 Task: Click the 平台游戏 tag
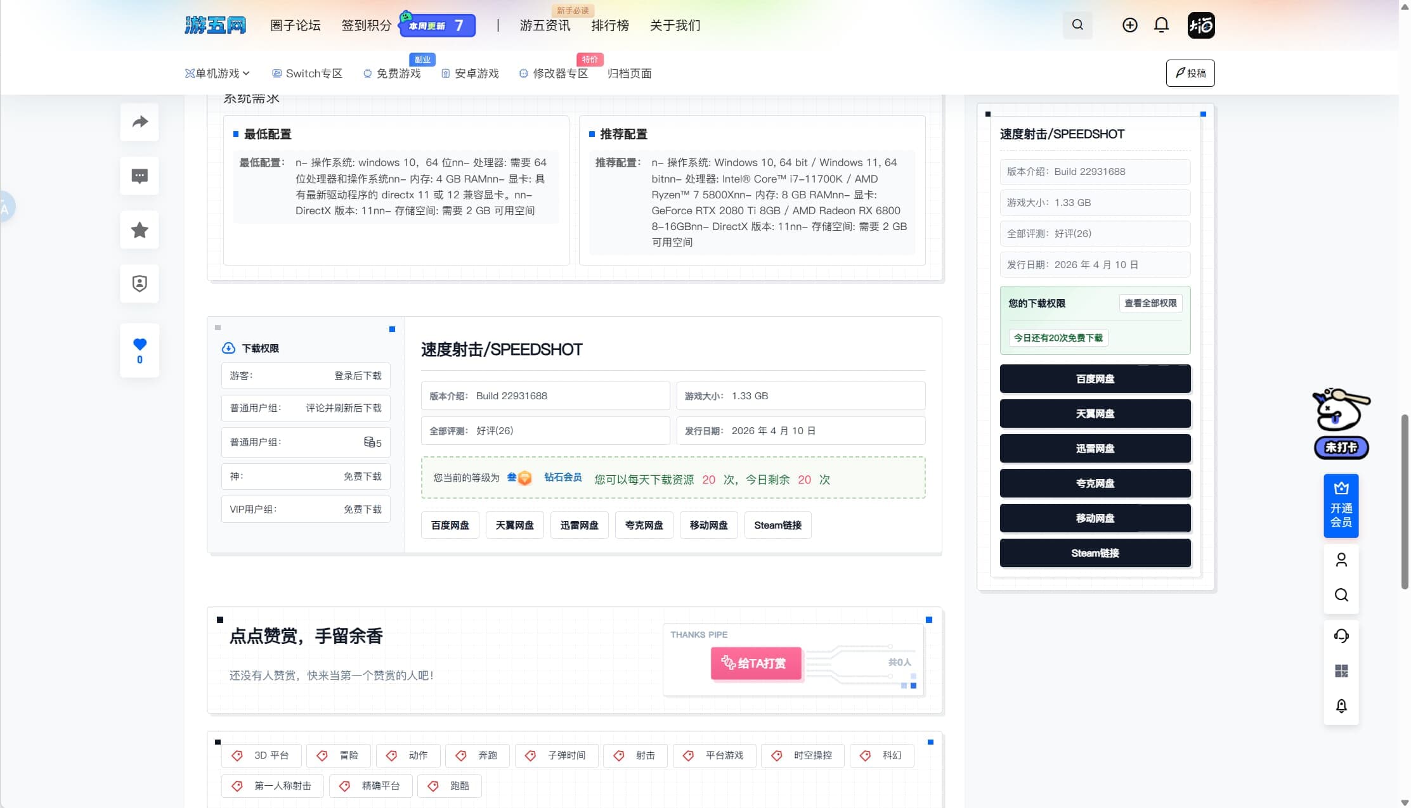coord(715,755)
